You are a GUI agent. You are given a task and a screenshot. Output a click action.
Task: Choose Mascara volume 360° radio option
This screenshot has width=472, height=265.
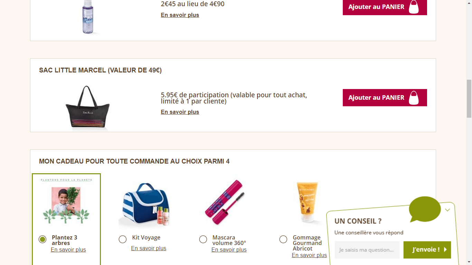203,239
